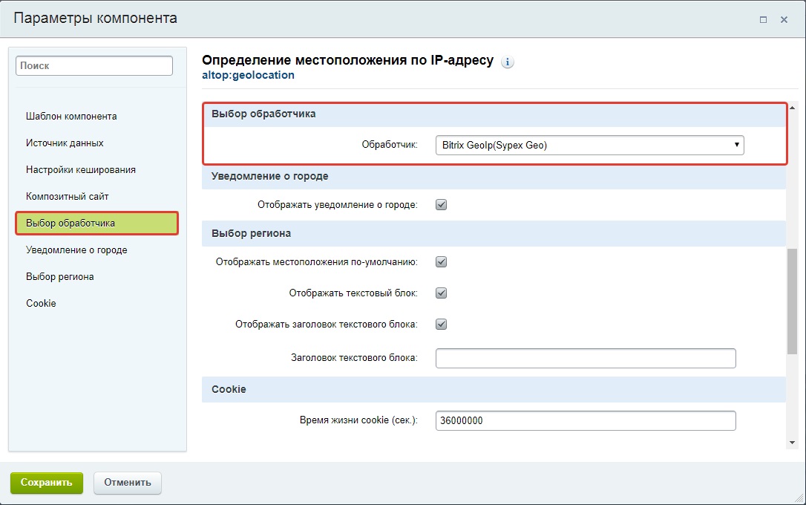Disable Отображать заголовок текстового блока
Screen dimensions: 806x505
pyautogui.click(x=441, y=324)
